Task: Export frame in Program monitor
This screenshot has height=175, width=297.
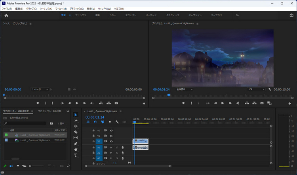Action: [262, 103]
